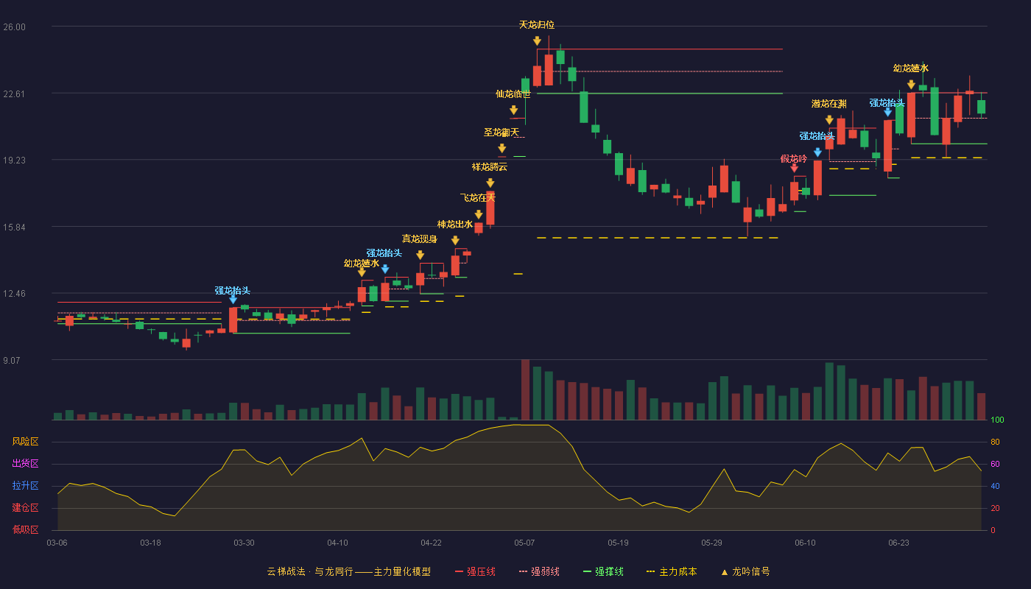Click the 假龙吟 warning label

click(x=794, y=159)
